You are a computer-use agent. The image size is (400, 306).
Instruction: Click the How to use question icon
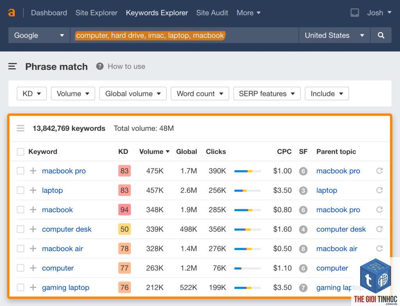pyautogui.click(x=100, y=66)
